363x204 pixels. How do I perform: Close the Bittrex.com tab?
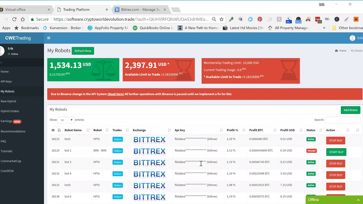click(164, 10)
